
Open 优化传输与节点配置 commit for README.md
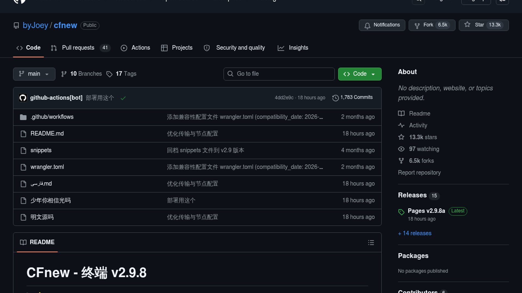(192, 133)
